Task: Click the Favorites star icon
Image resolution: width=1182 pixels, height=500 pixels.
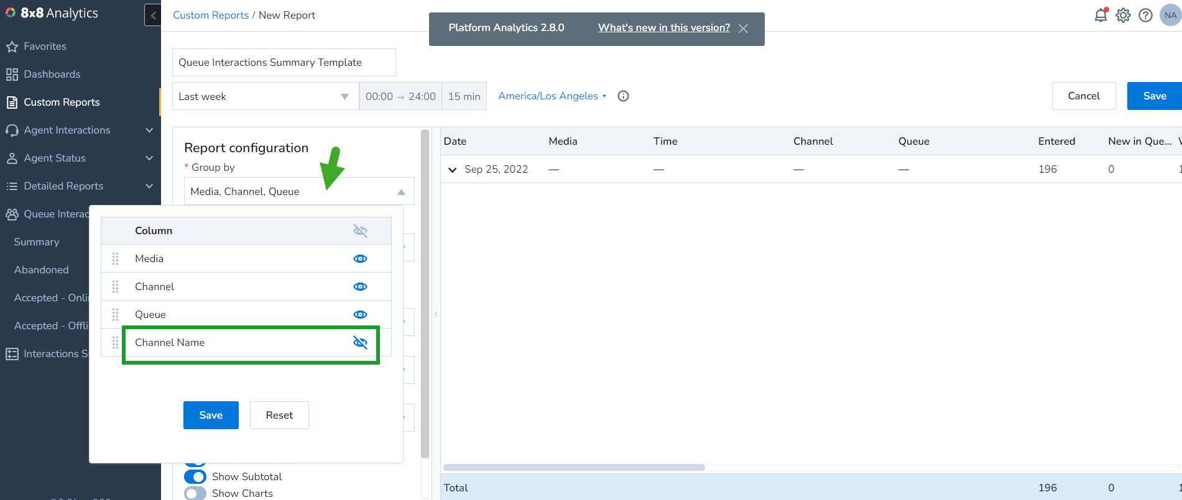Action: (x=12, y=47)
